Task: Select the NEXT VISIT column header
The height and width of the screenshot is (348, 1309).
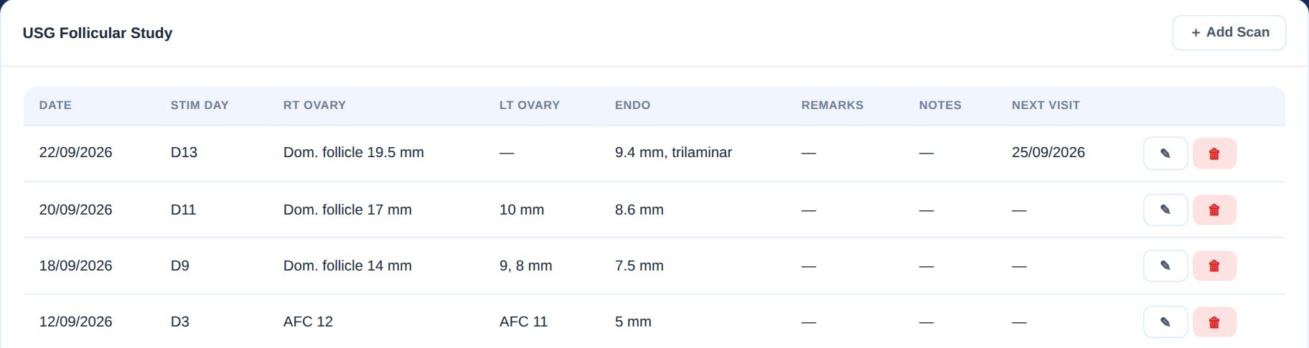Action: [x=1046, y=105]
